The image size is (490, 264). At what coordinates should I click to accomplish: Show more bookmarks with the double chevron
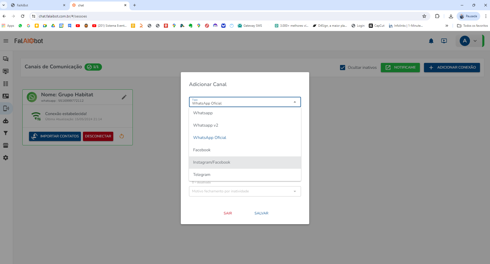(447, 26)
